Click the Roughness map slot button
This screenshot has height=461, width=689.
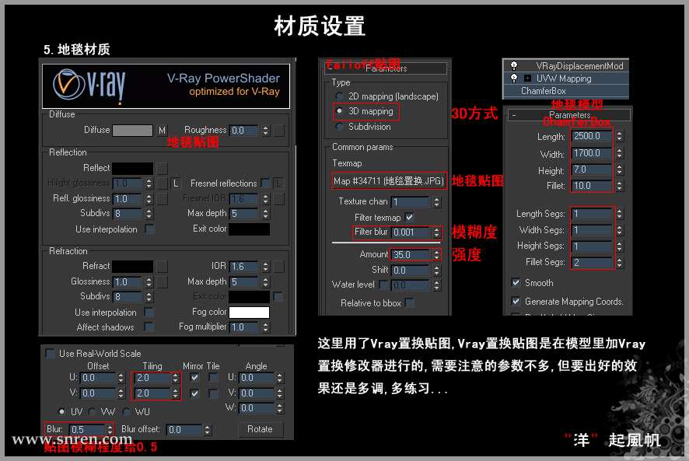click(x=278, y=131)
